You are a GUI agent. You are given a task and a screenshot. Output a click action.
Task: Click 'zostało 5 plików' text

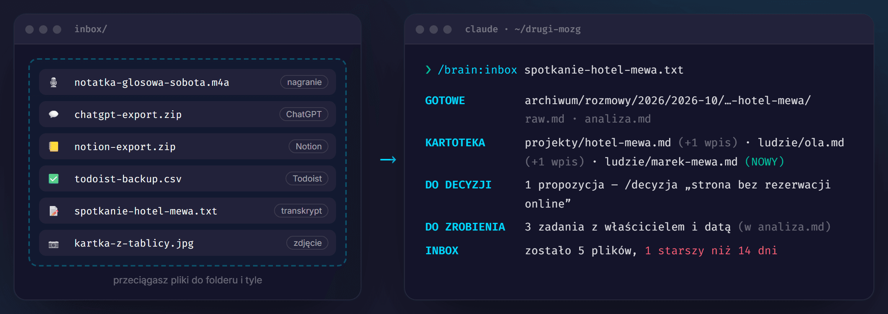(x=578, y=250)
